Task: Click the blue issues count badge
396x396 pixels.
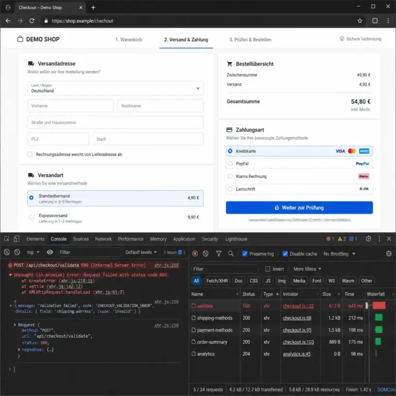Action: (353, 239)
